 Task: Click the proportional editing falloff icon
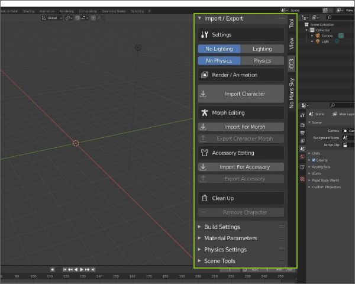(99, 18)
